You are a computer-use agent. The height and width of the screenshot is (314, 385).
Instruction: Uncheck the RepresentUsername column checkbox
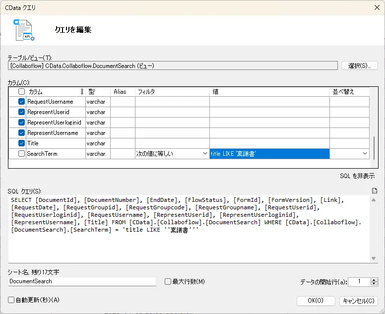[x=22, y=133]
